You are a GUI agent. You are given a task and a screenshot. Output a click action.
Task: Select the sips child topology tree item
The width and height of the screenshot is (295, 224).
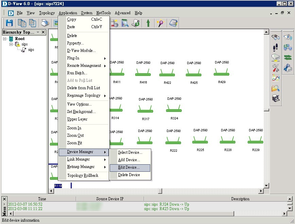(31, 50)
